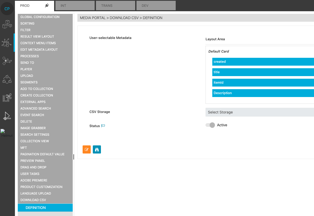Click the flag icon next to Status
The image size is (314, 216).
[x=103, y=126]
